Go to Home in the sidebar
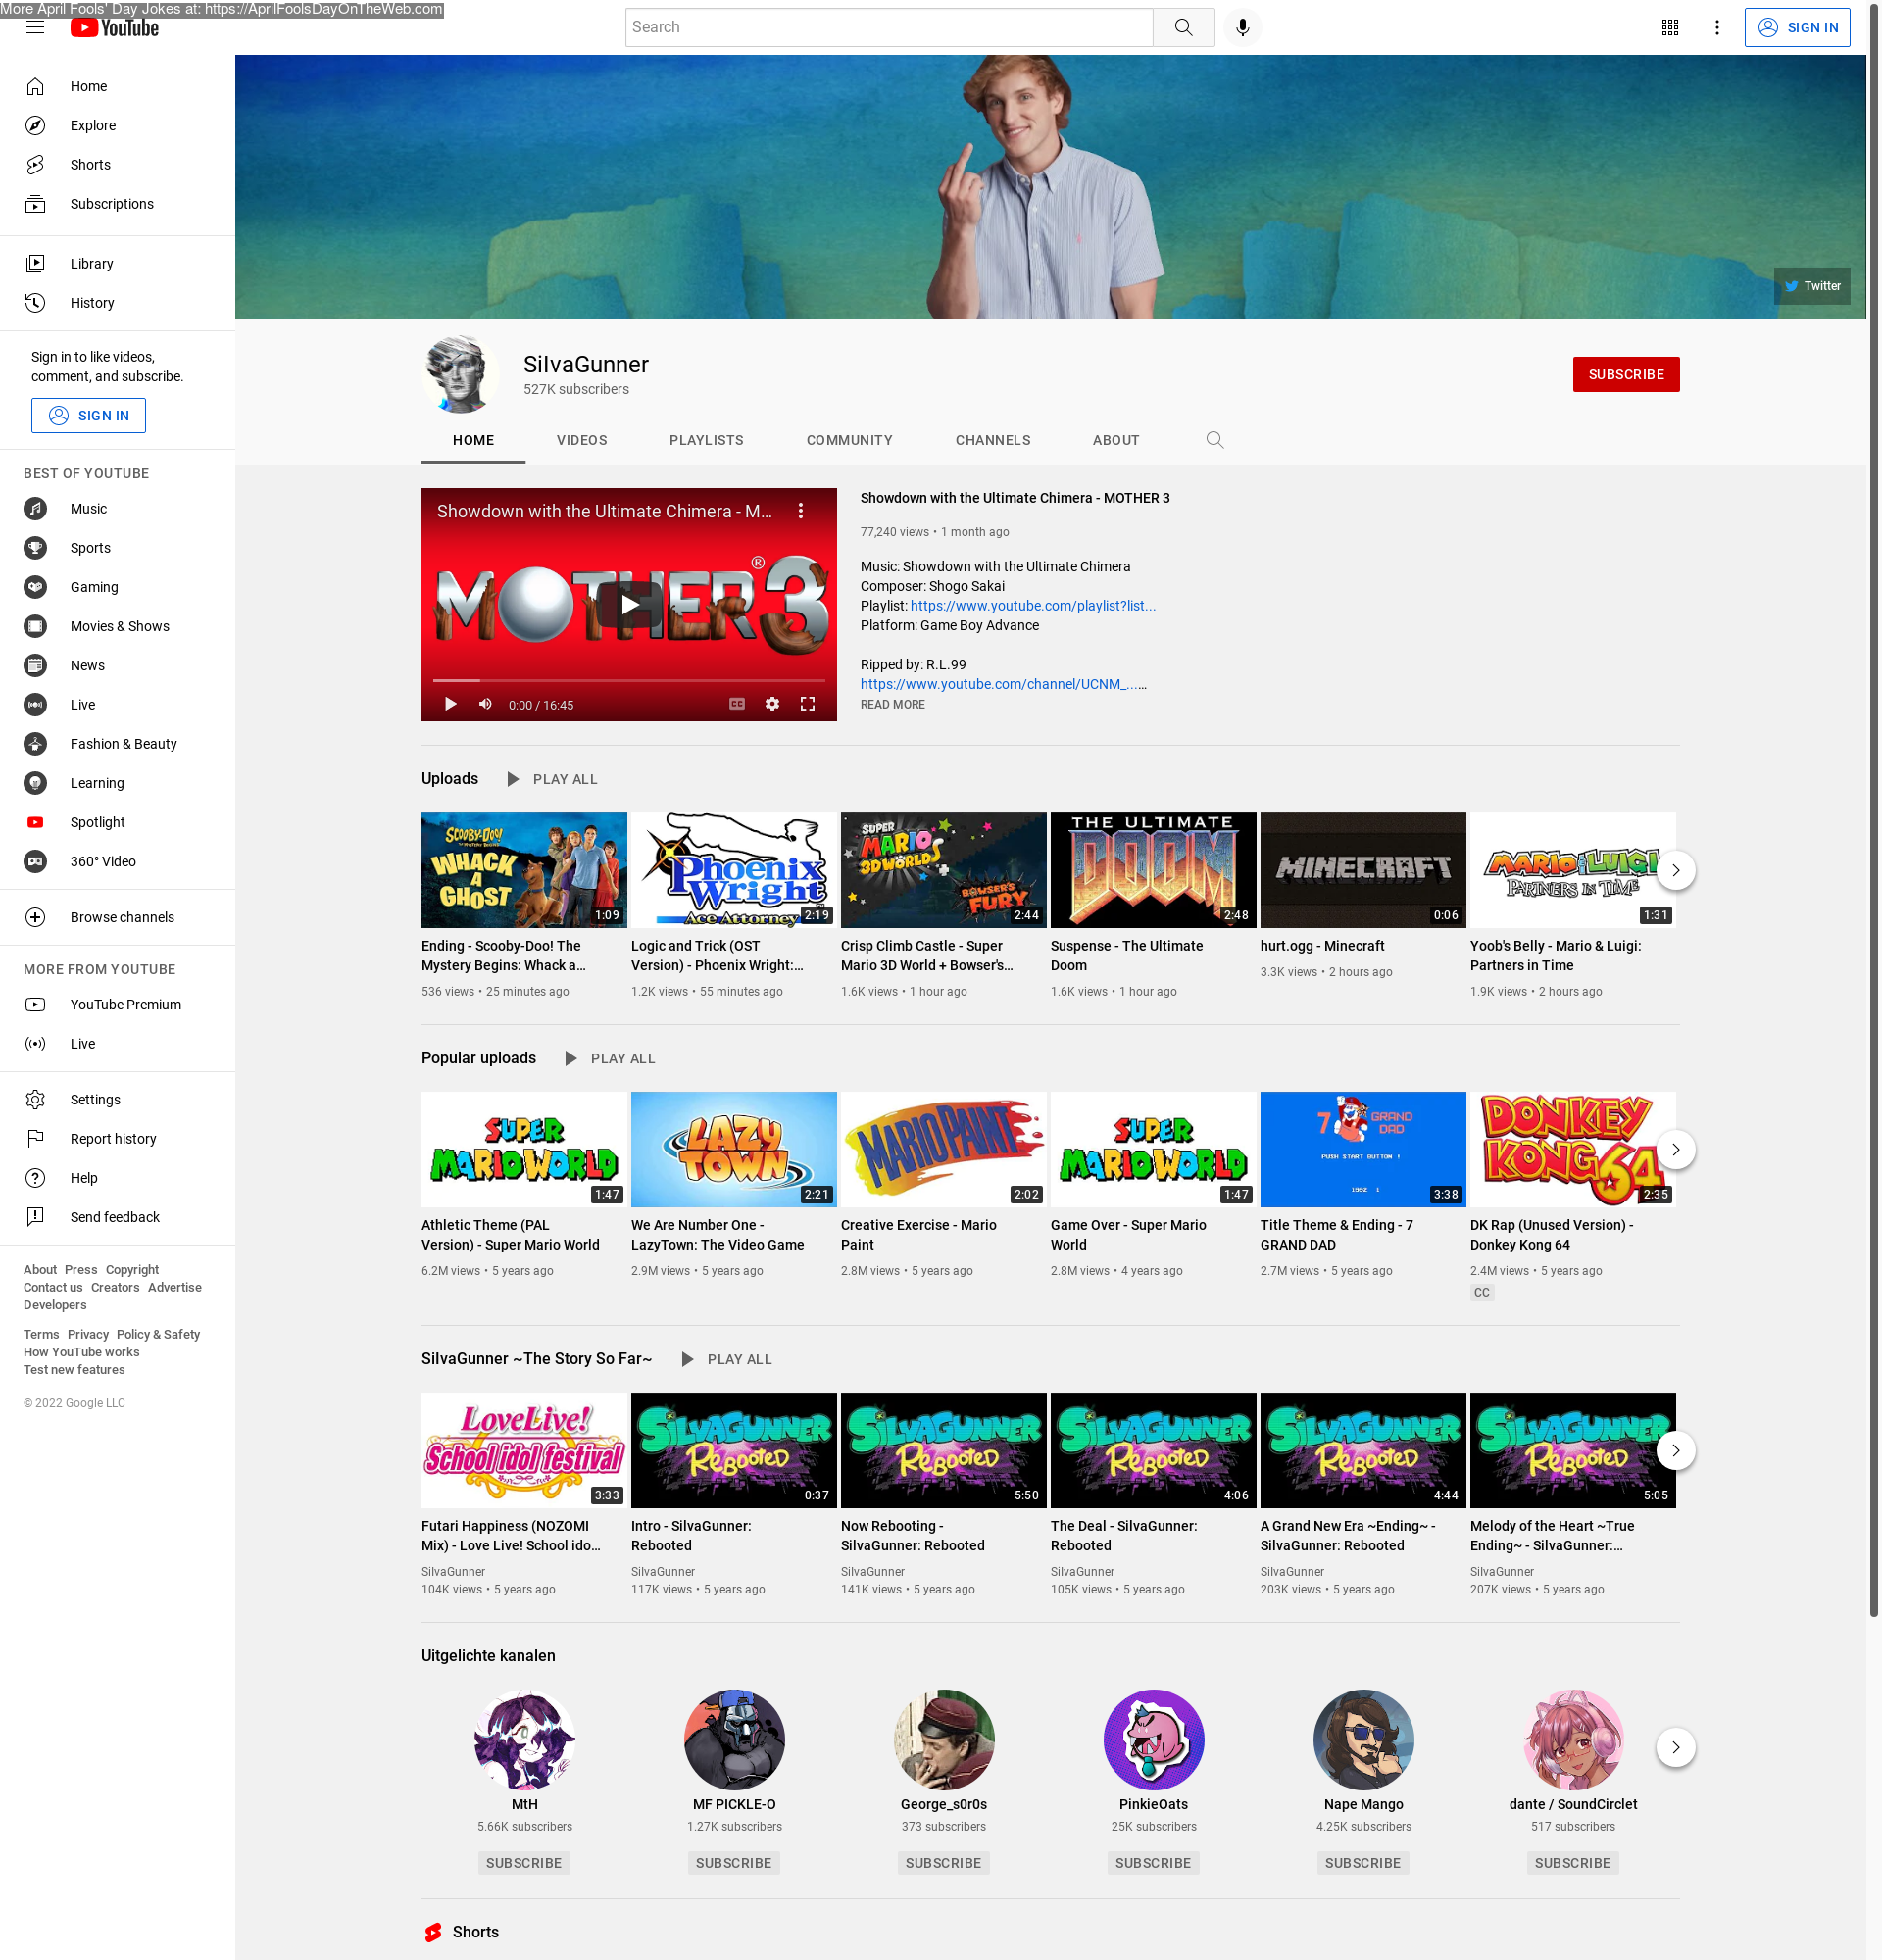This screenshot has width=1882, height=1960. [117, 86]
